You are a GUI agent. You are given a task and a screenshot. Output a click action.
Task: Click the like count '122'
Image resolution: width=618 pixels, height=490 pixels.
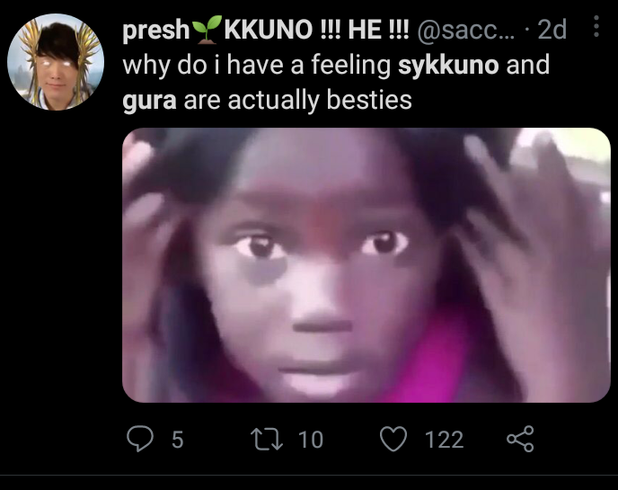pos(444,439)
